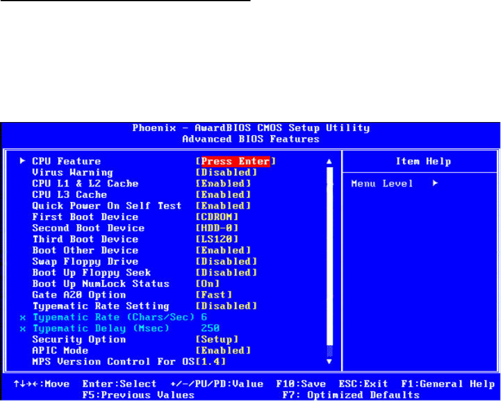Select the CPU Feature label

tap(67, 161)
